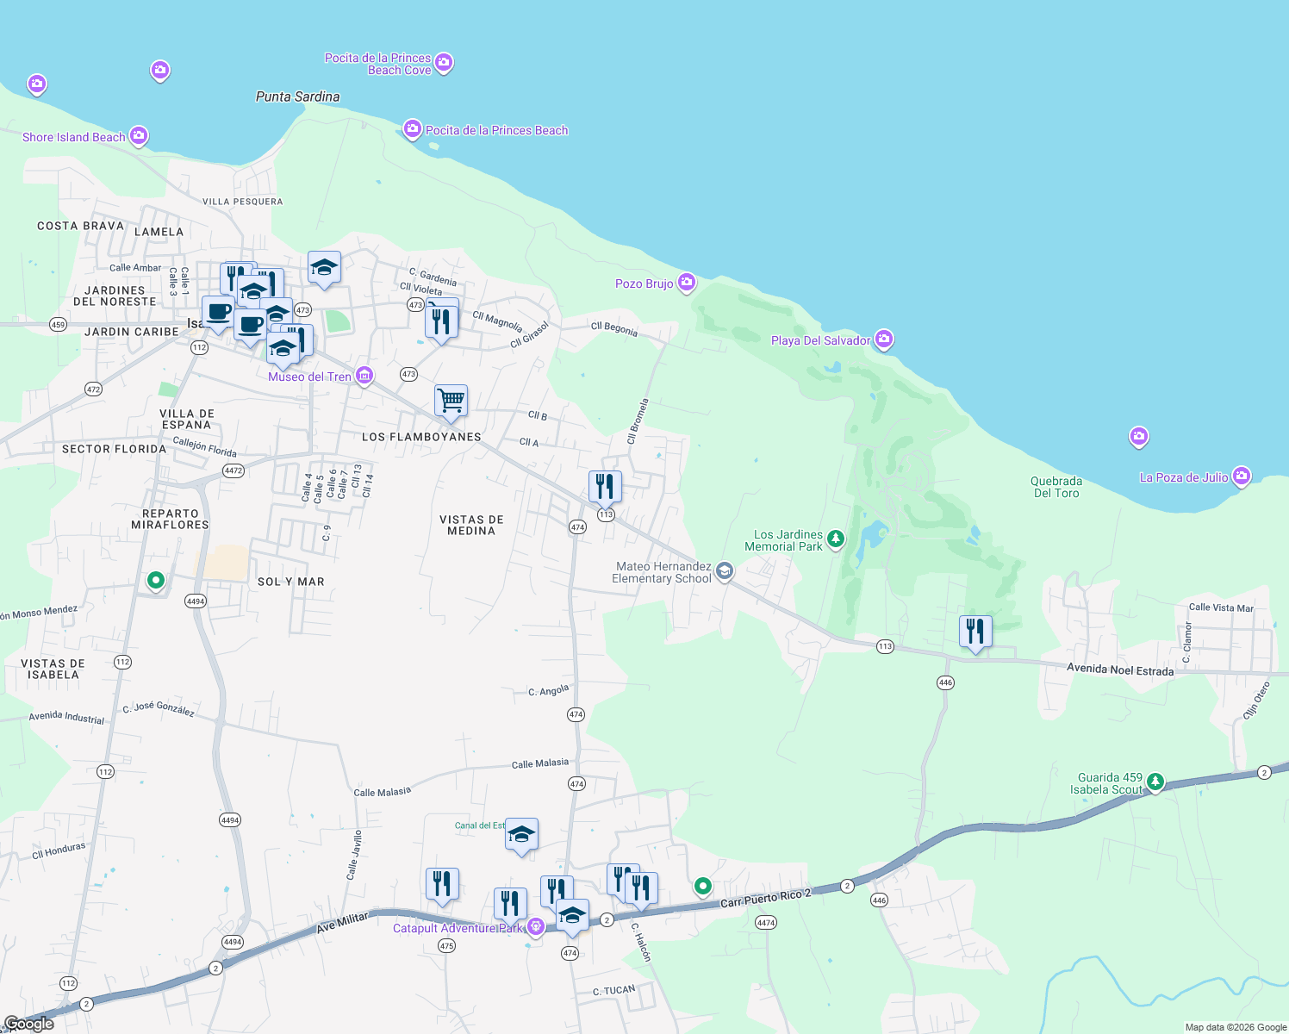Select the restaurant marker beside Ave Militar
The height and width of the screenshot is (1034, 1289).
click(x=442, y=882)
